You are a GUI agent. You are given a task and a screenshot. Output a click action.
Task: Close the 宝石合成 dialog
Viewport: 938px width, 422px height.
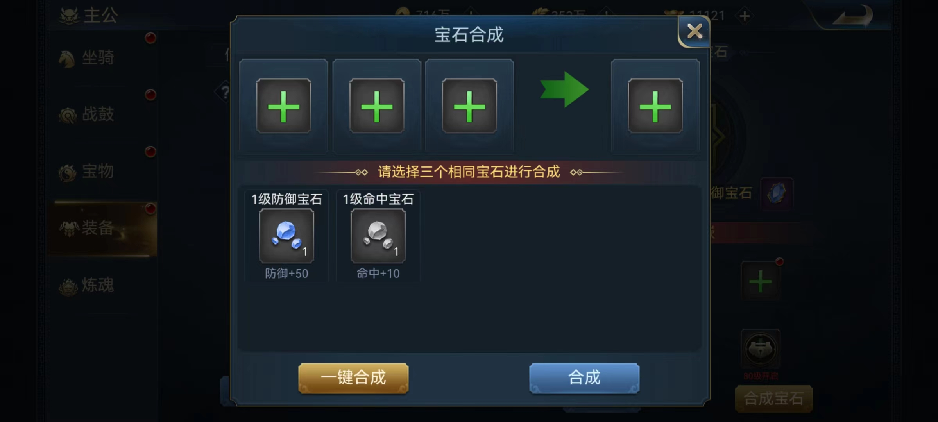coord(694,32)
